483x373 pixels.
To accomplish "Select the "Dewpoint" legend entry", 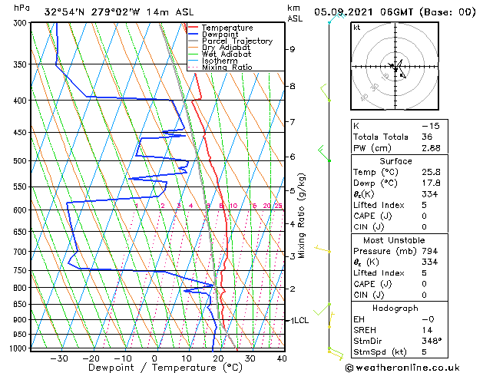I will pos(220,35).
